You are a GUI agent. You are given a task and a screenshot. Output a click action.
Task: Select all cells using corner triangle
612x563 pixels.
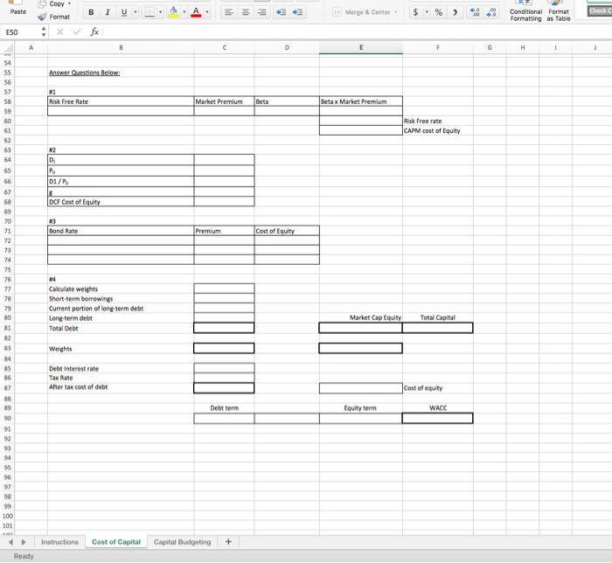coord(7,48)
